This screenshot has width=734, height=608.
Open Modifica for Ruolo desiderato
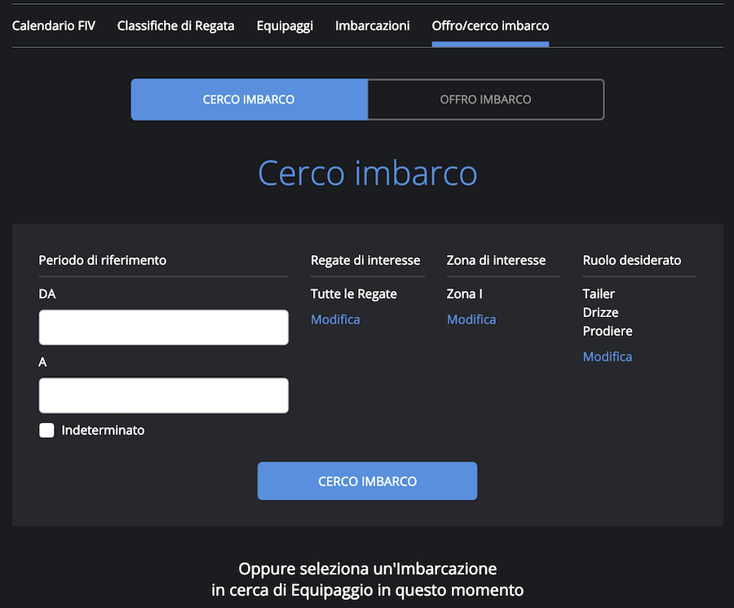[x=607, y=356]
